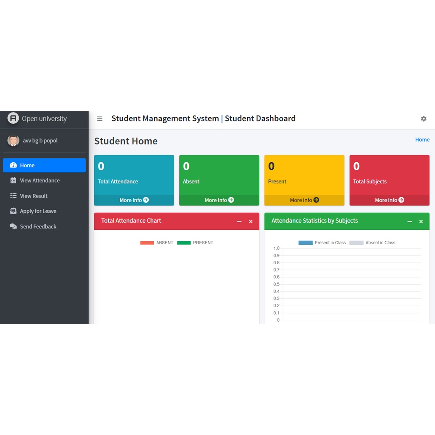Viewport: 435px width, 435px height.
Task: Click the Open university logo icon
Action: (x=13, y=118)
